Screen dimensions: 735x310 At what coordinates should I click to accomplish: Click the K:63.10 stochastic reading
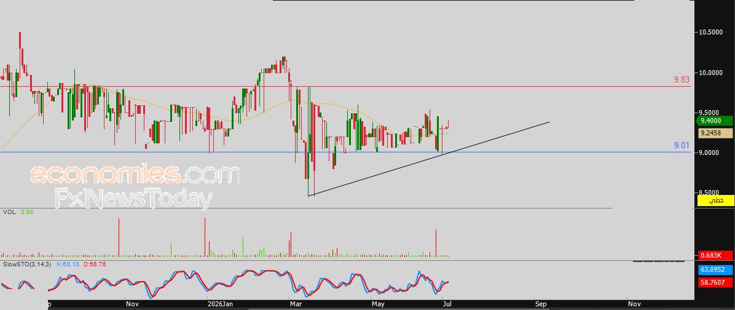pyautogui.click(x=68, y=264)
